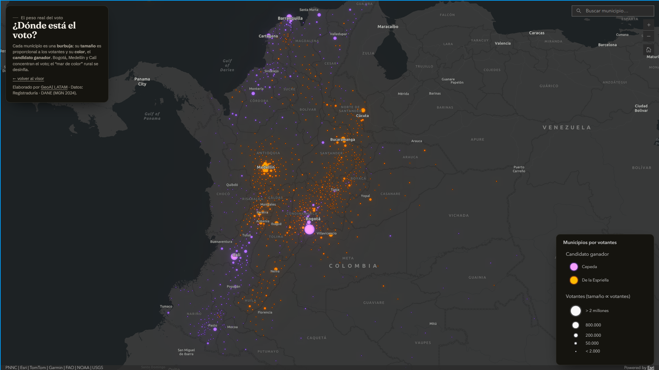Click the Buscar municipio search field
The width and height of the screenshot is (659, 370).
click(x=613, y=11)
